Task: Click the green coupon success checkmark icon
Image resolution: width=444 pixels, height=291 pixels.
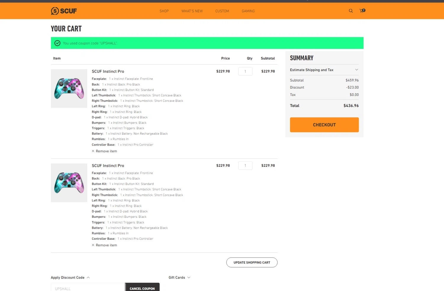Action: [x=57, y=43]
